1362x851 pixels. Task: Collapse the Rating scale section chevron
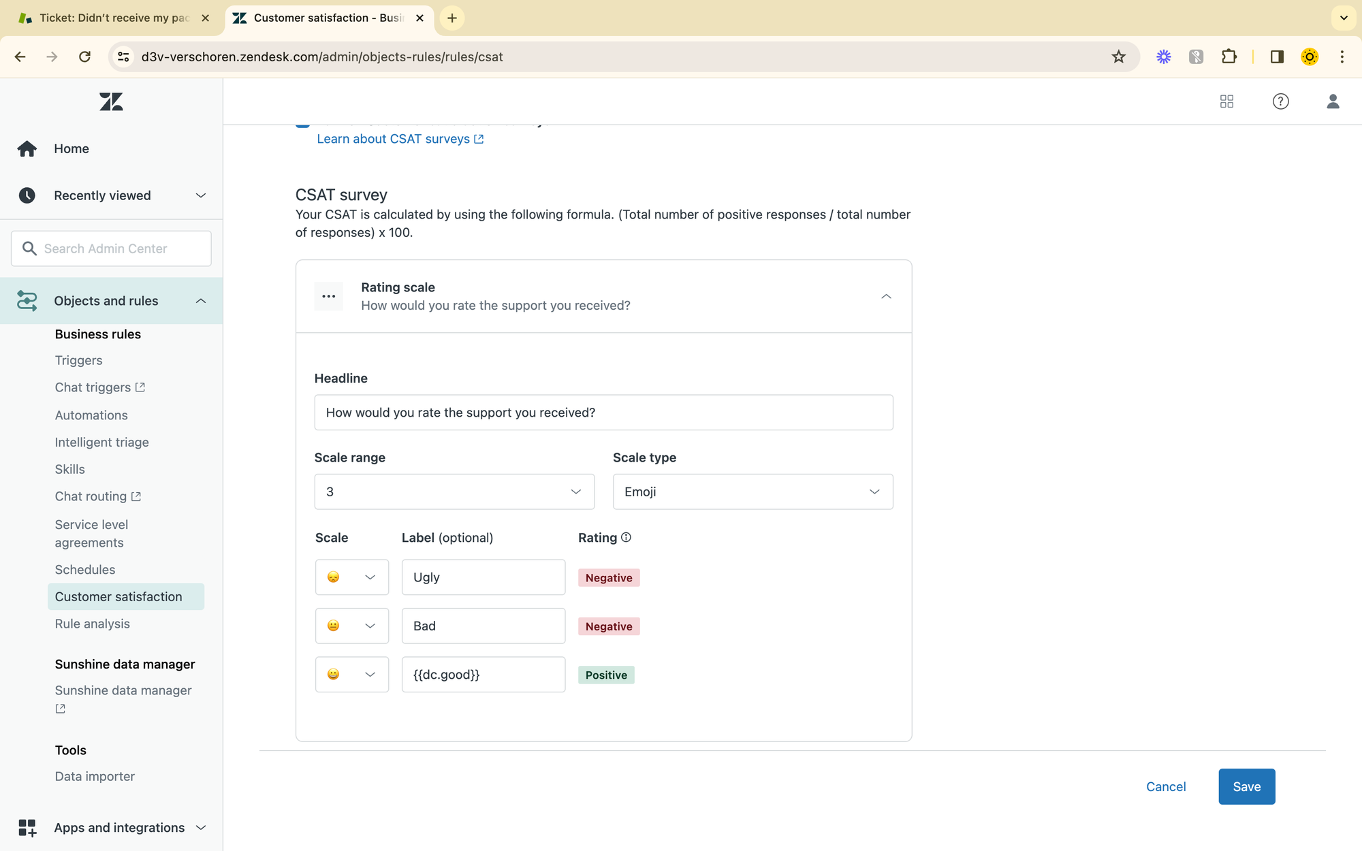(886, 296)
